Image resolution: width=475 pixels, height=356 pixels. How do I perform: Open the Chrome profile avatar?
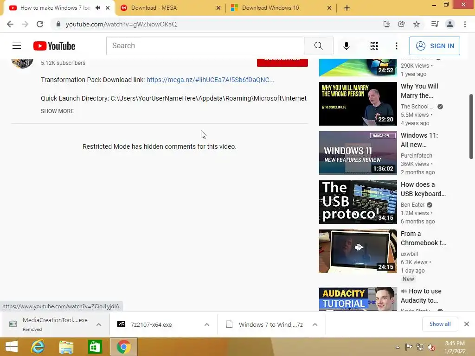[450, 24]
